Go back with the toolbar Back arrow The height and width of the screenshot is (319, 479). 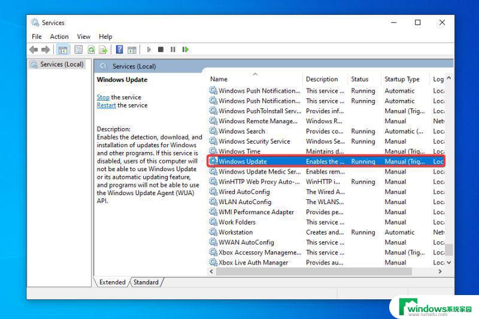click(34, 50)
